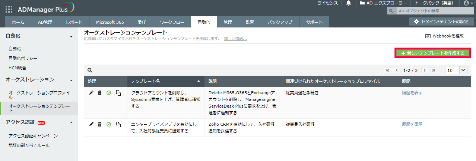Switch to the 委任 tab
The height and width of the screenshot is (161, 476).
142,22
